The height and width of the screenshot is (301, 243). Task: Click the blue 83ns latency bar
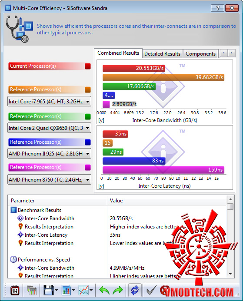point(134,161)
